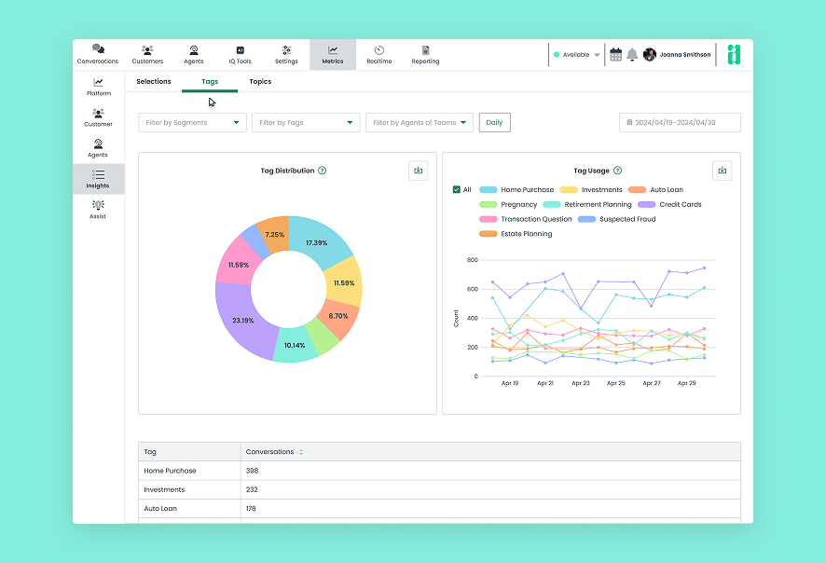Go to the Customers section icon
The width and height of the screenshot is (826, 563).
coord(147,50)
